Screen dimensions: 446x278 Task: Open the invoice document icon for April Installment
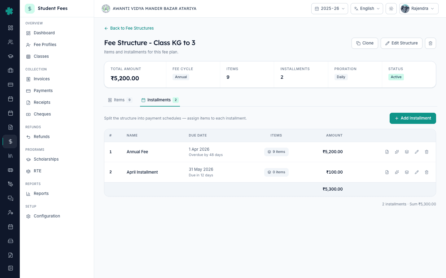[x=387, y=172]
